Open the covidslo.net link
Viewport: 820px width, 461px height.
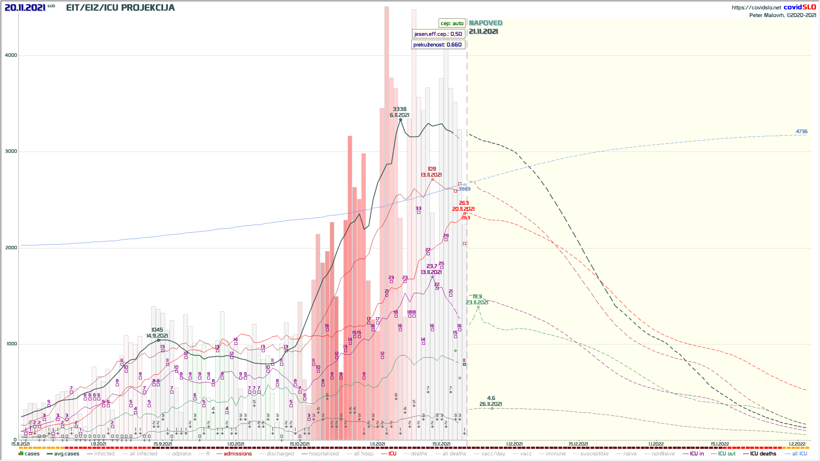tap(756, 8)
